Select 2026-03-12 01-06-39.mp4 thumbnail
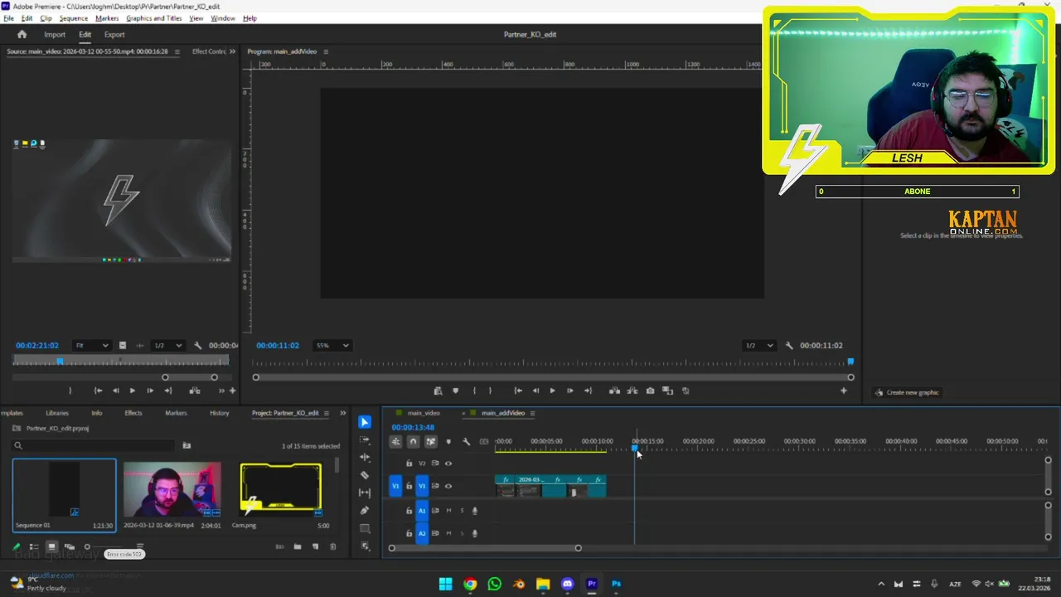The image size is (1061, 597). tap(172, 489)
